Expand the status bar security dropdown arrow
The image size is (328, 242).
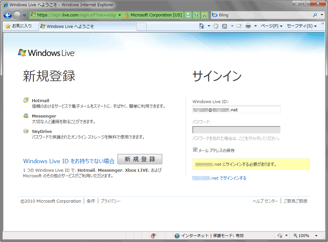click(286, 236)
